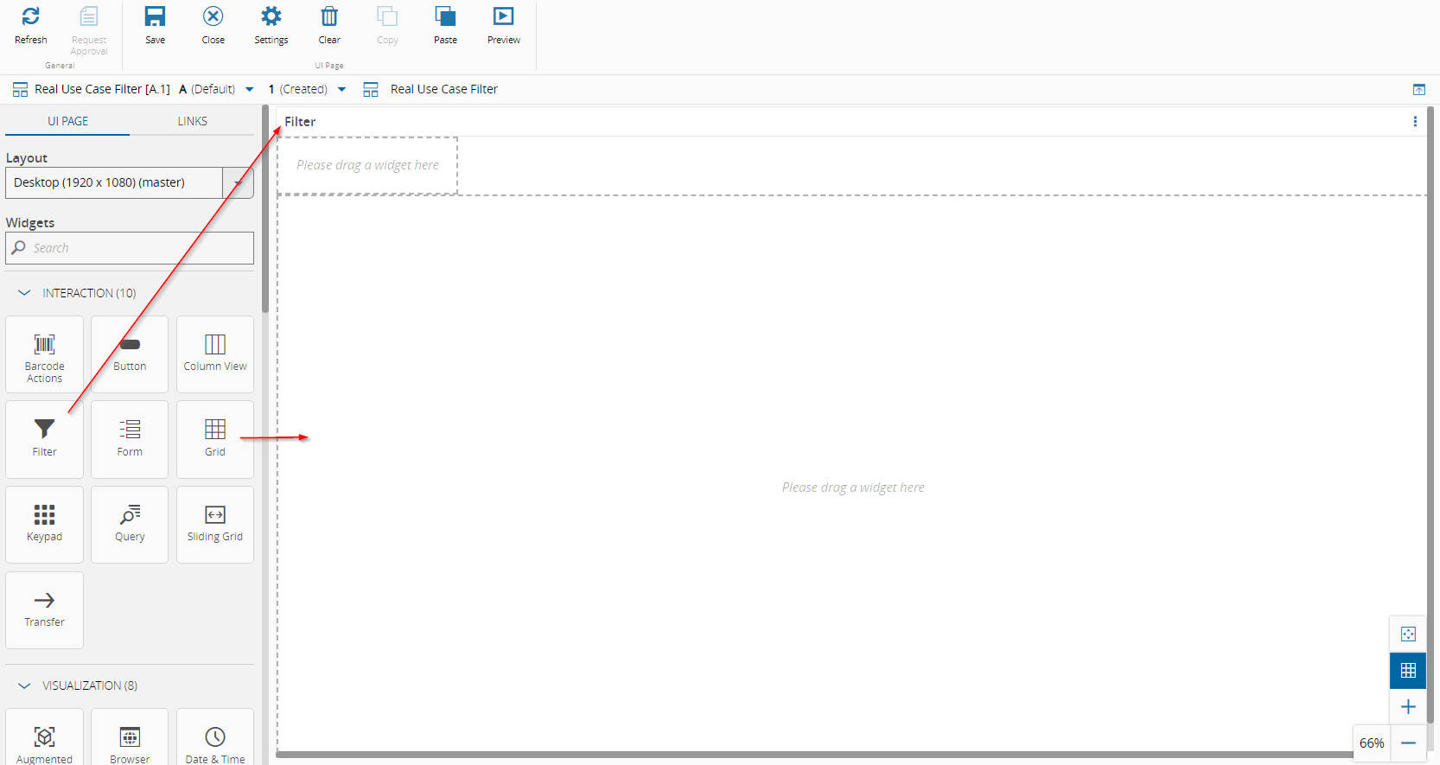Image resolution: width=1440 pixels, height=765 pixels.
Task: Click the Clear trash icon
Action: pos(329,16)
